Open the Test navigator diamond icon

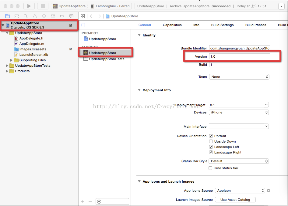coord(44,16)
